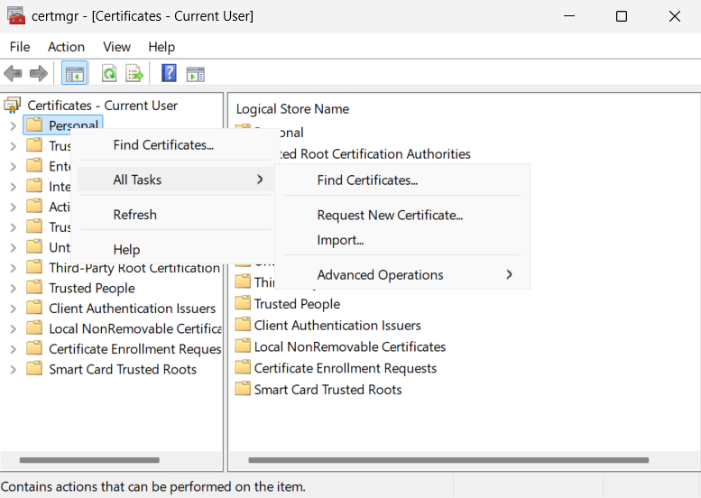Click Trusted People folder icon in tree
The image size is (701, 498).
(x=34, y=288)
